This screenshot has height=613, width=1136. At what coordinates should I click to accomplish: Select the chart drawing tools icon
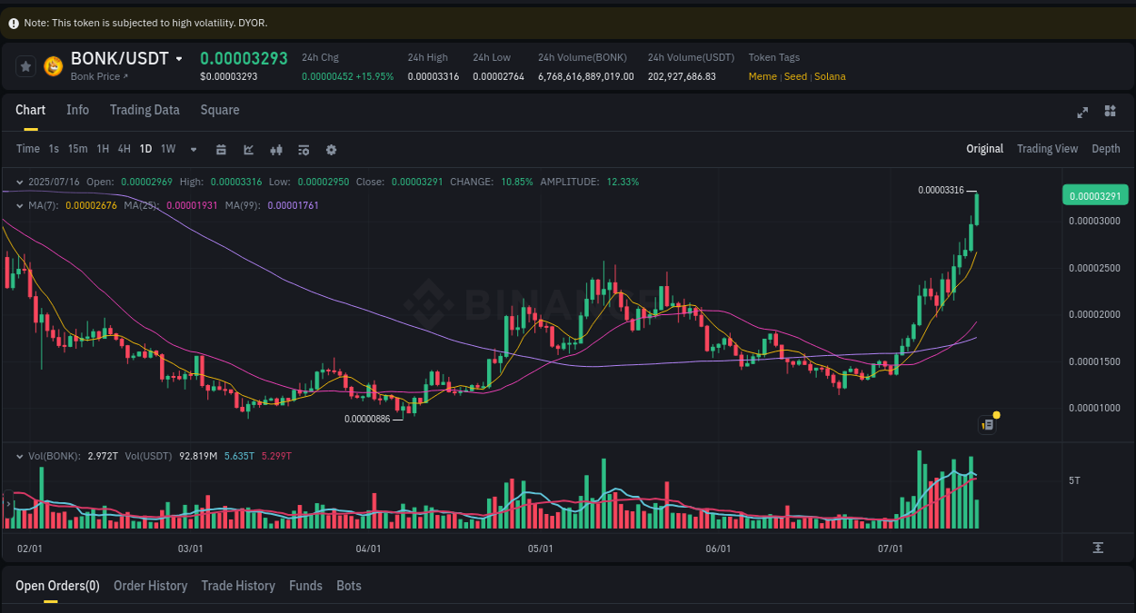click(248, 149)
